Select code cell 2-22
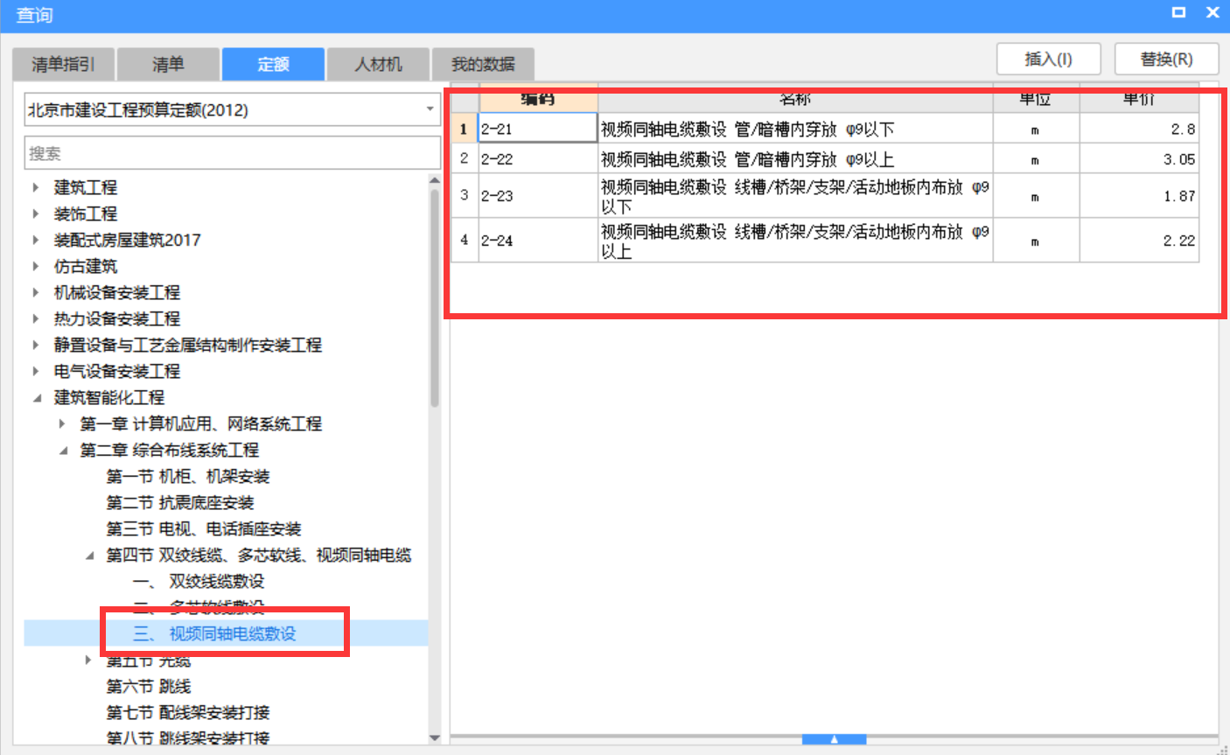 pyautogui.click(x=538, y=159)
